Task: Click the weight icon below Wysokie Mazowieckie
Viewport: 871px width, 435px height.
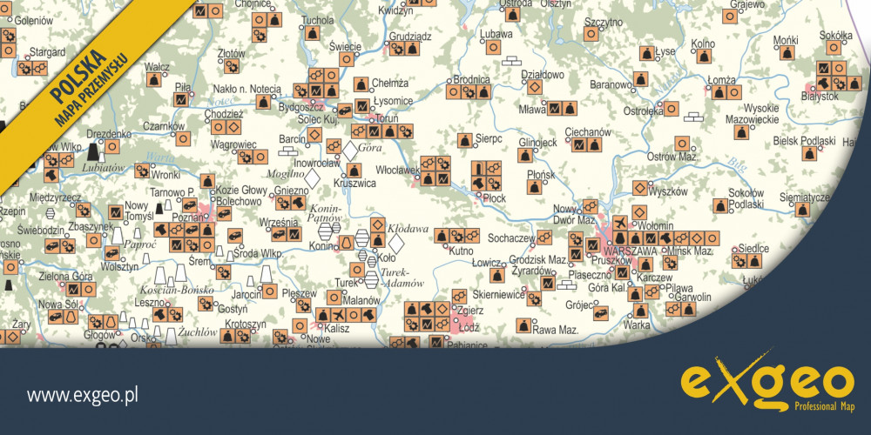Action: 741,132
